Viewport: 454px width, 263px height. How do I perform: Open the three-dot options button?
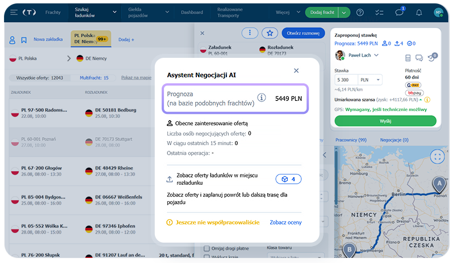tap(250, 33)
